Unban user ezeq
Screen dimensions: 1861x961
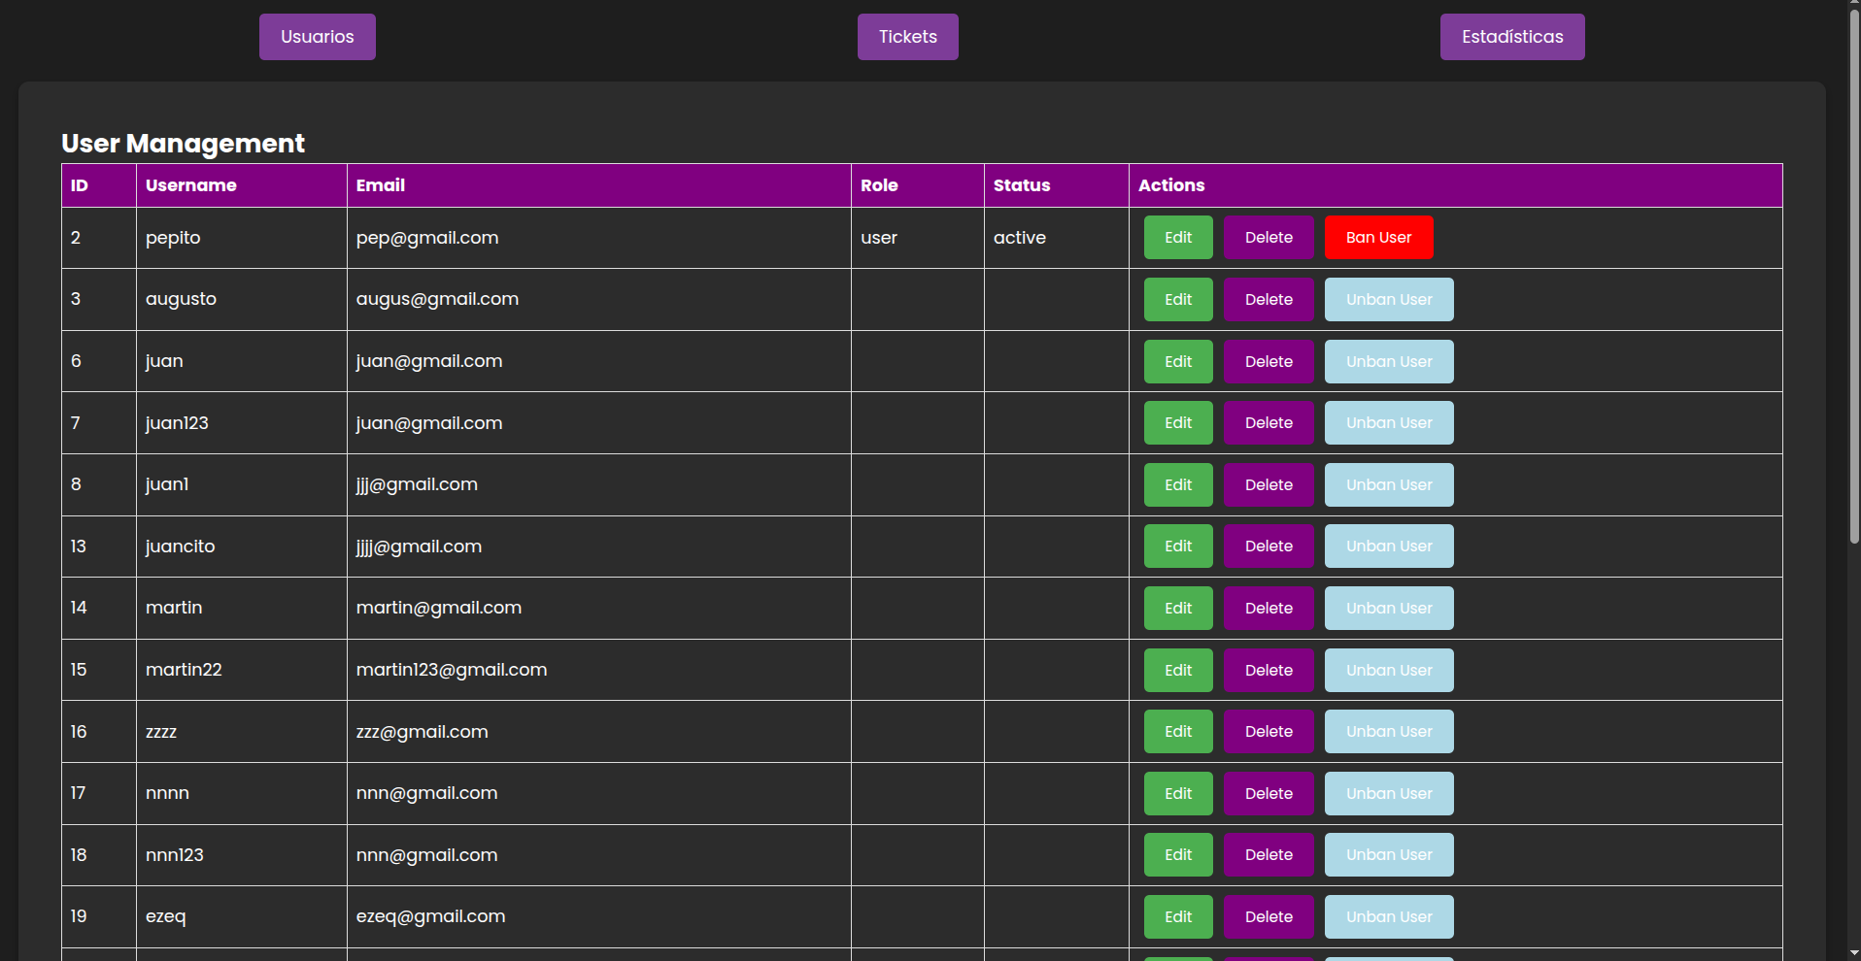point(1389,917)
